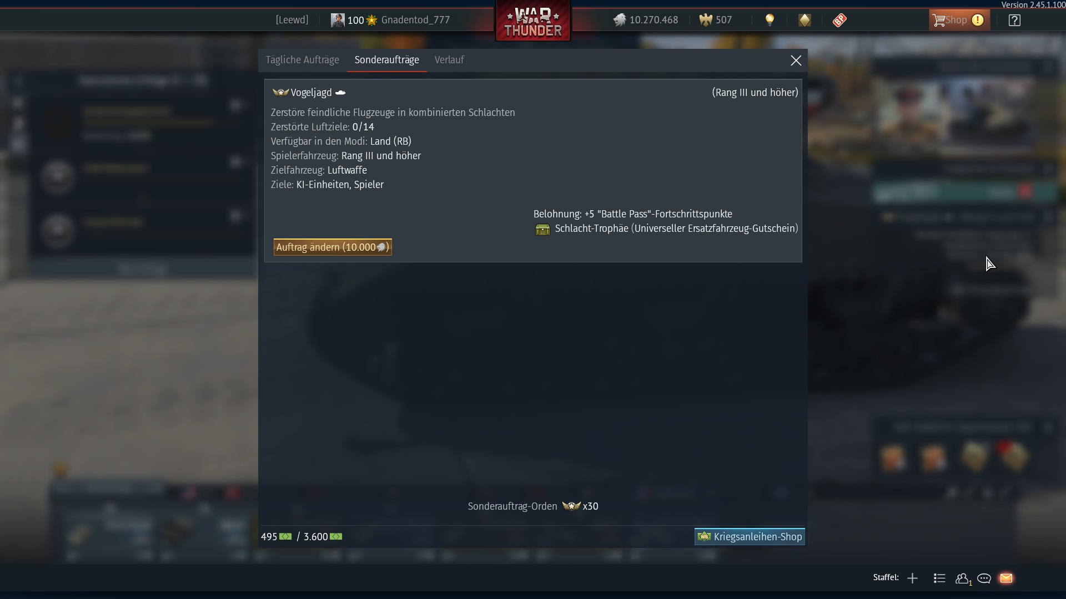The height and width of the screenshot is (599, 1066).
Task: Click the Silver Lions balance 10.270.468
Action: tap(646, 20)
